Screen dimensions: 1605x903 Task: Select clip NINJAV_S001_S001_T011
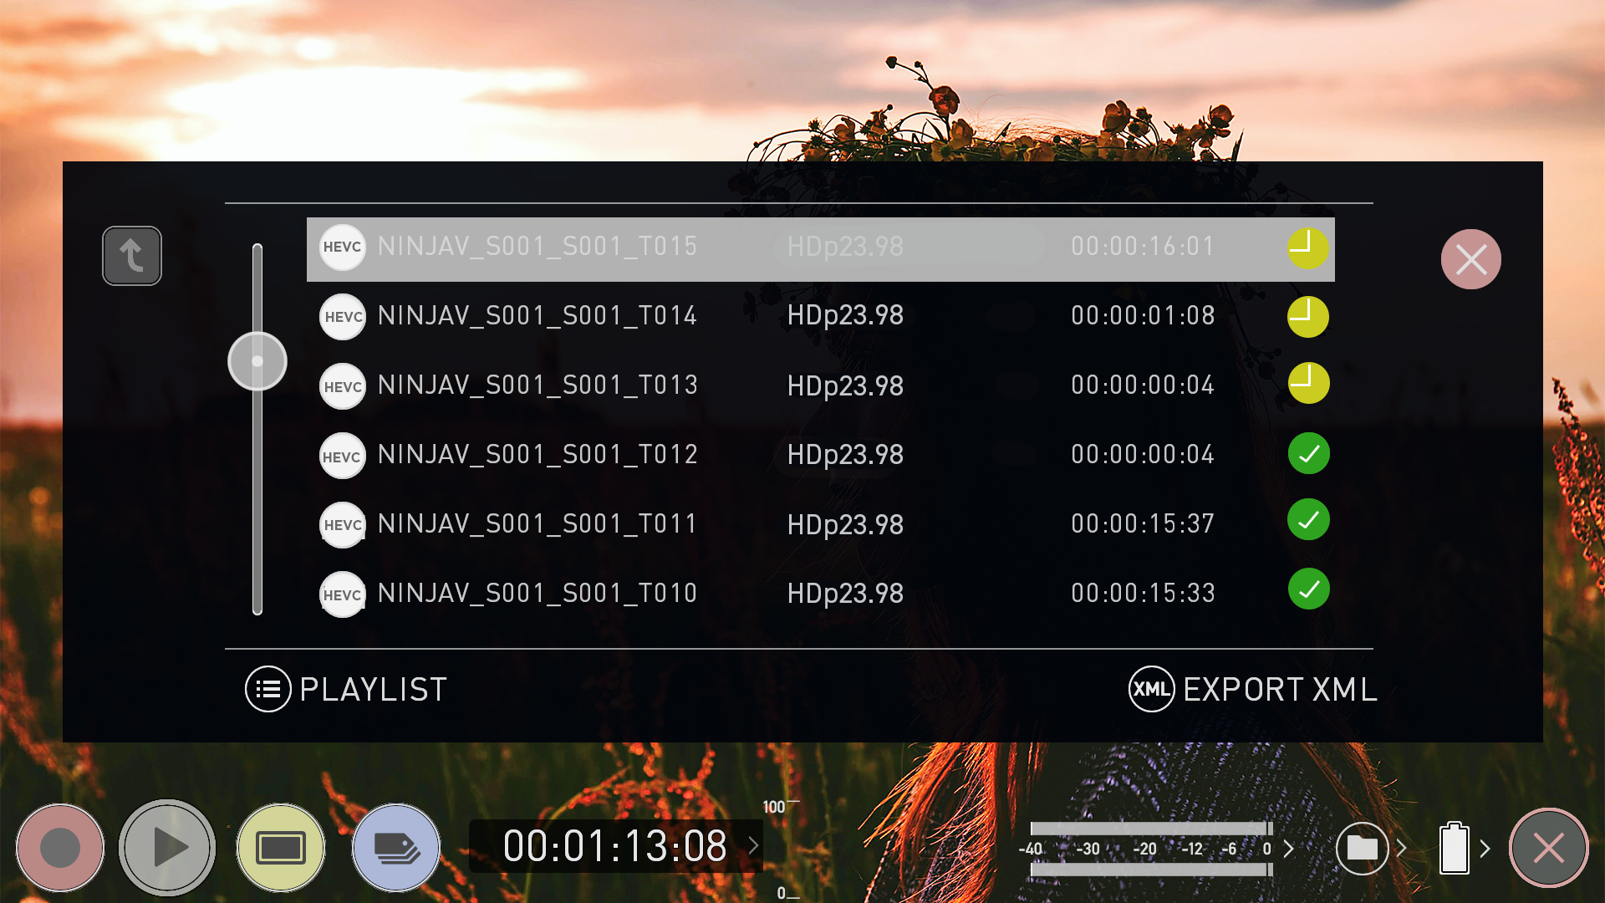pos(537,524)
